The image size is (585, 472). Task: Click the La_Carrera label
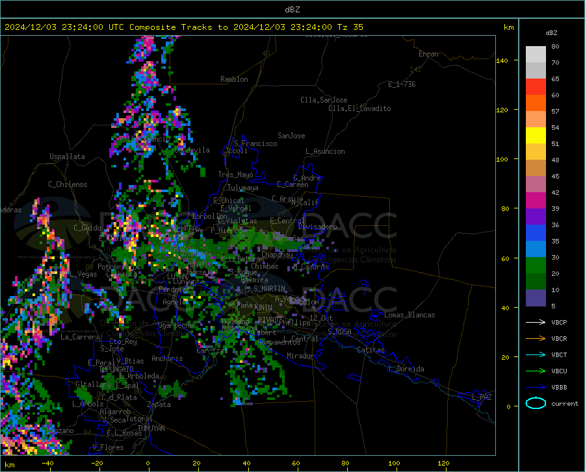click(x=80, y=337)
